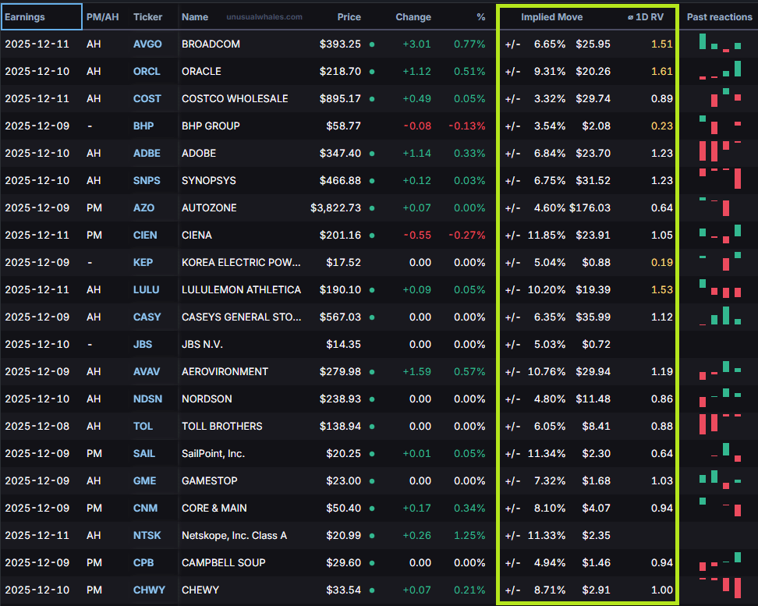Sort by the PM/AH column header

[102, 17]
